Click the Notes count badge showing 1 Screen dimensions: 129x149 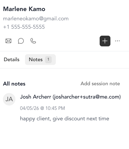[x=48, y=59]
